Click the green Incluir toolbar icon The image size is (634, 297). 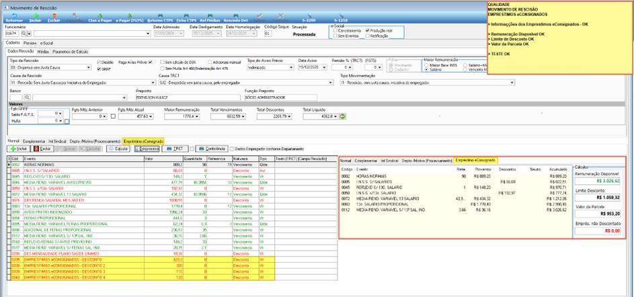pyautogui.click(x=36, y=17)
